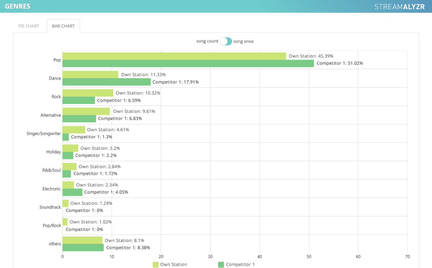The height and width of the screenshot is (268, 432).
Task: Click the Soundtrack 'Competitor 1: 0%' label
Action: 84,211
